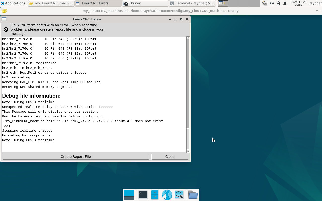This screenshot has height=201, width=322.
Task: Click the 'IO Pin 046 (P3-09)' line
Action: (x=49, y=39)
